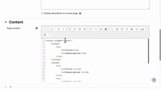The image size is (161, 90).
Task: Toggle the show more buttons toolbar icon
Action: (x=45, y=29)
